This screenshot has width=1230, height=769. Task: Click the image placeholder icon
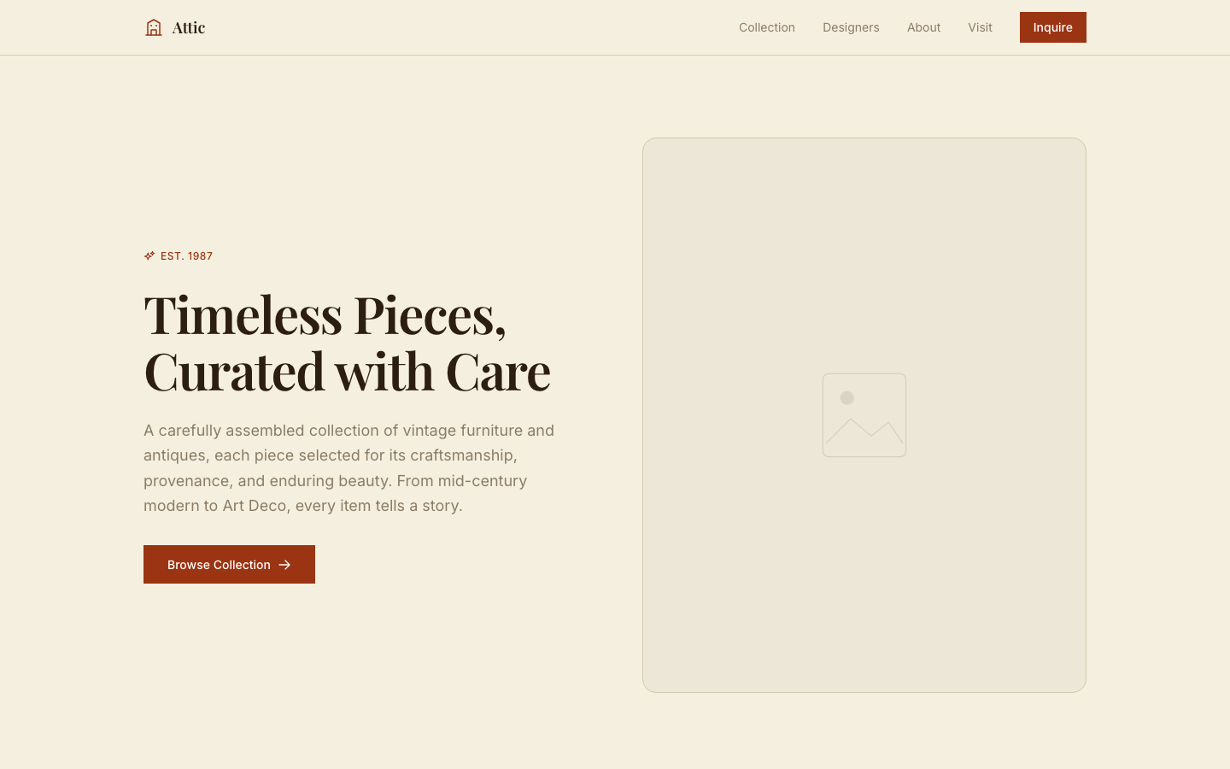864,415
